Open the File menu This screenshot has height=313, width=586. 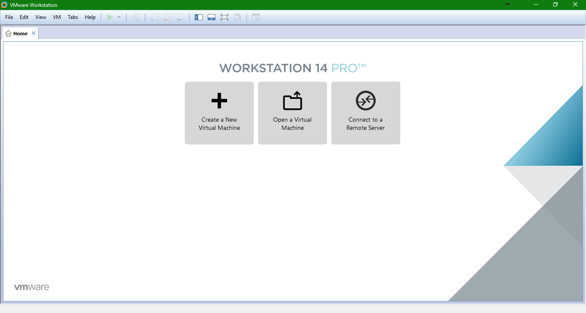coord(9,17)
